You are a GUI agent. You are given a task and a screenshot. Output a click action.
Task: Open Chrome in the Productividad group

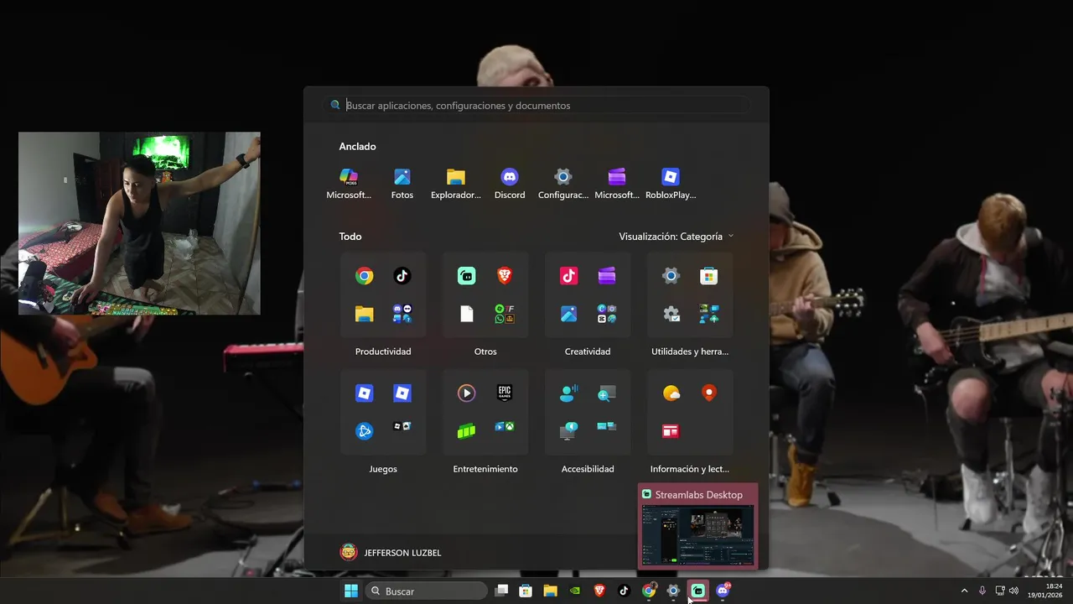coord(364,276)
